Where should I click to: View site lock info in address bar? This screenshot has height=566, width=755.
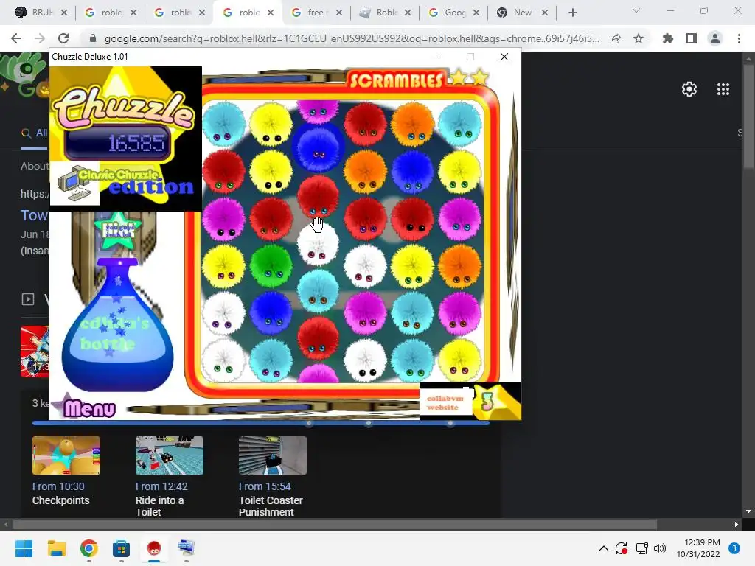click(x=93, y=38)
